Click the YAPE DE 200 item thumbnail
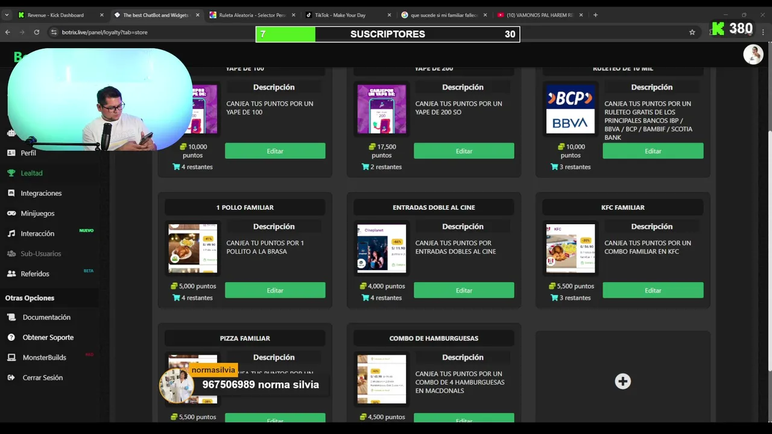 382,109
